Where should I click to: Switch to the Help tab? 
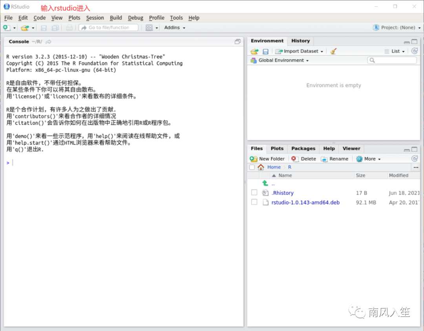(x=329, y=149)
